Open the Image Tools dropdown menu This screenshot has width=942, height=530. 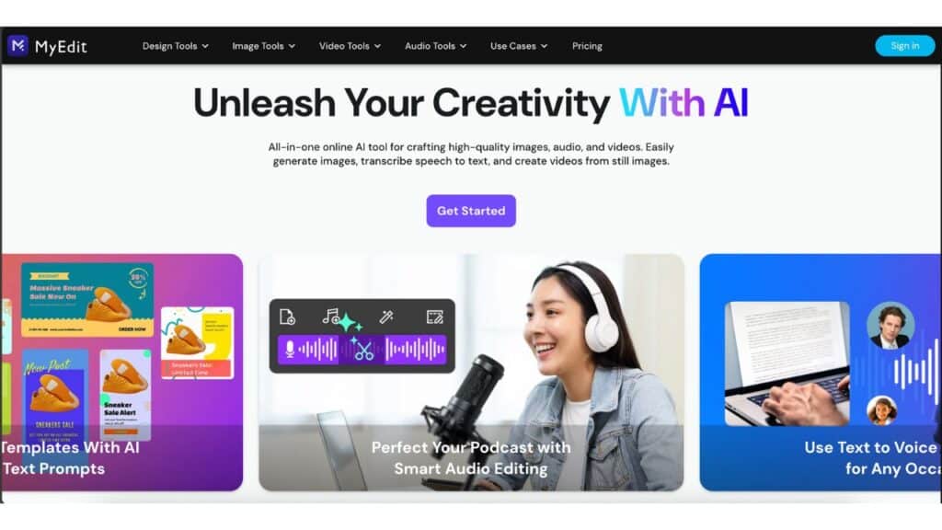click(264, 46)
